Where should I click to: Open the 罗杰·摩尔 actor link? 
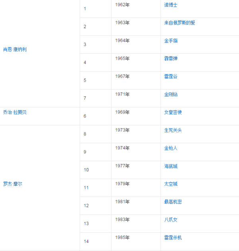(x=13, y=184)
